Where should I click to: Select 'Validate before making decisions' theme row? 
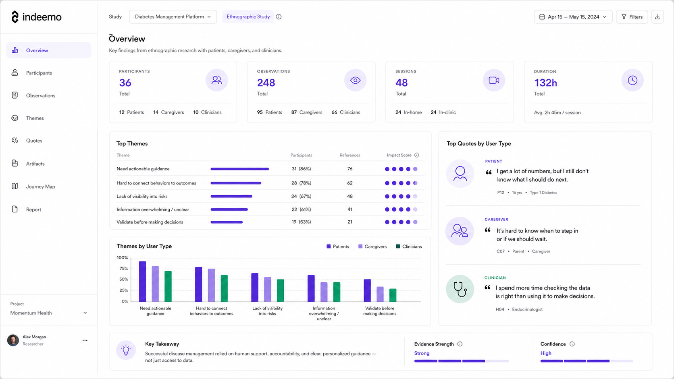pos(270,222)
